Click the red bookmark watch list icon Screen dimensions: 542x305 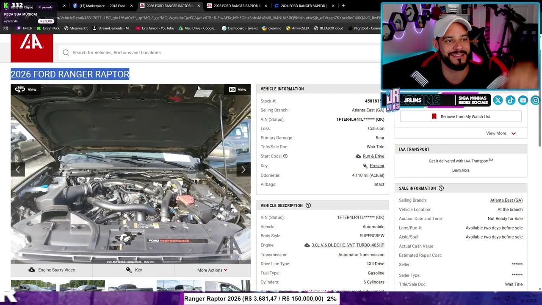[434, 116]
